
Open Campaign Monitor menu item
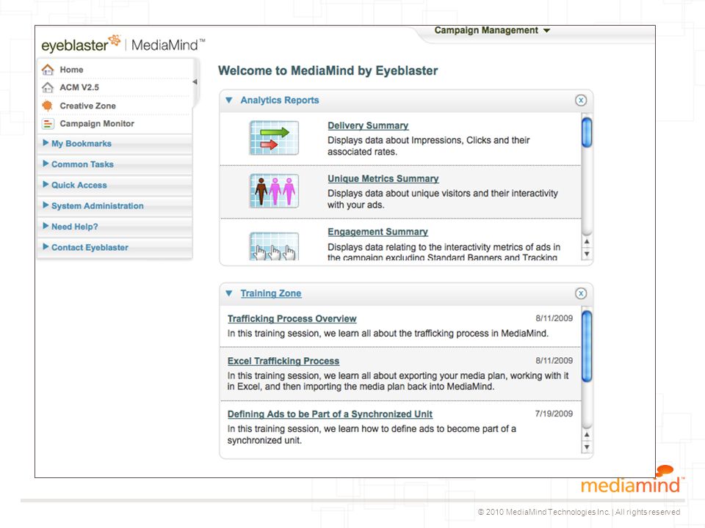tap(97, 124)
